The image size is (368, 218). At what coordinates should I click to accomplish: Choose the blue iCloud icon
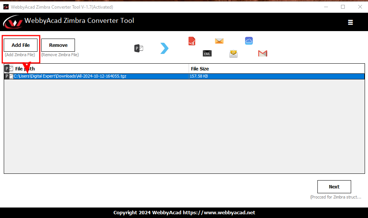coord(249,41)
